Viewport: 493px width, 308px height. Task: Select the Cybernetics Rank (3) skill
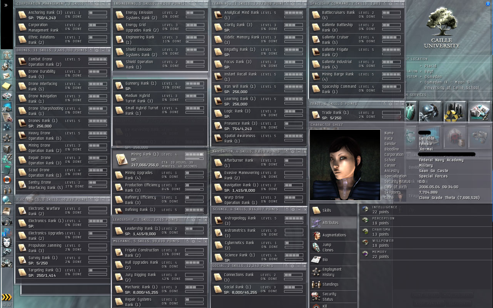point(259,245)
